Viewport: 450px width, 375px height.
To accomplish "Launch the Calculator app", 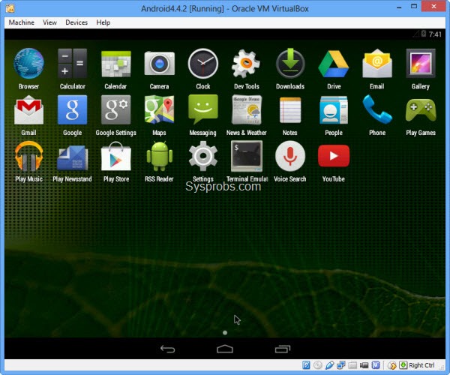I will coord(72,64).
